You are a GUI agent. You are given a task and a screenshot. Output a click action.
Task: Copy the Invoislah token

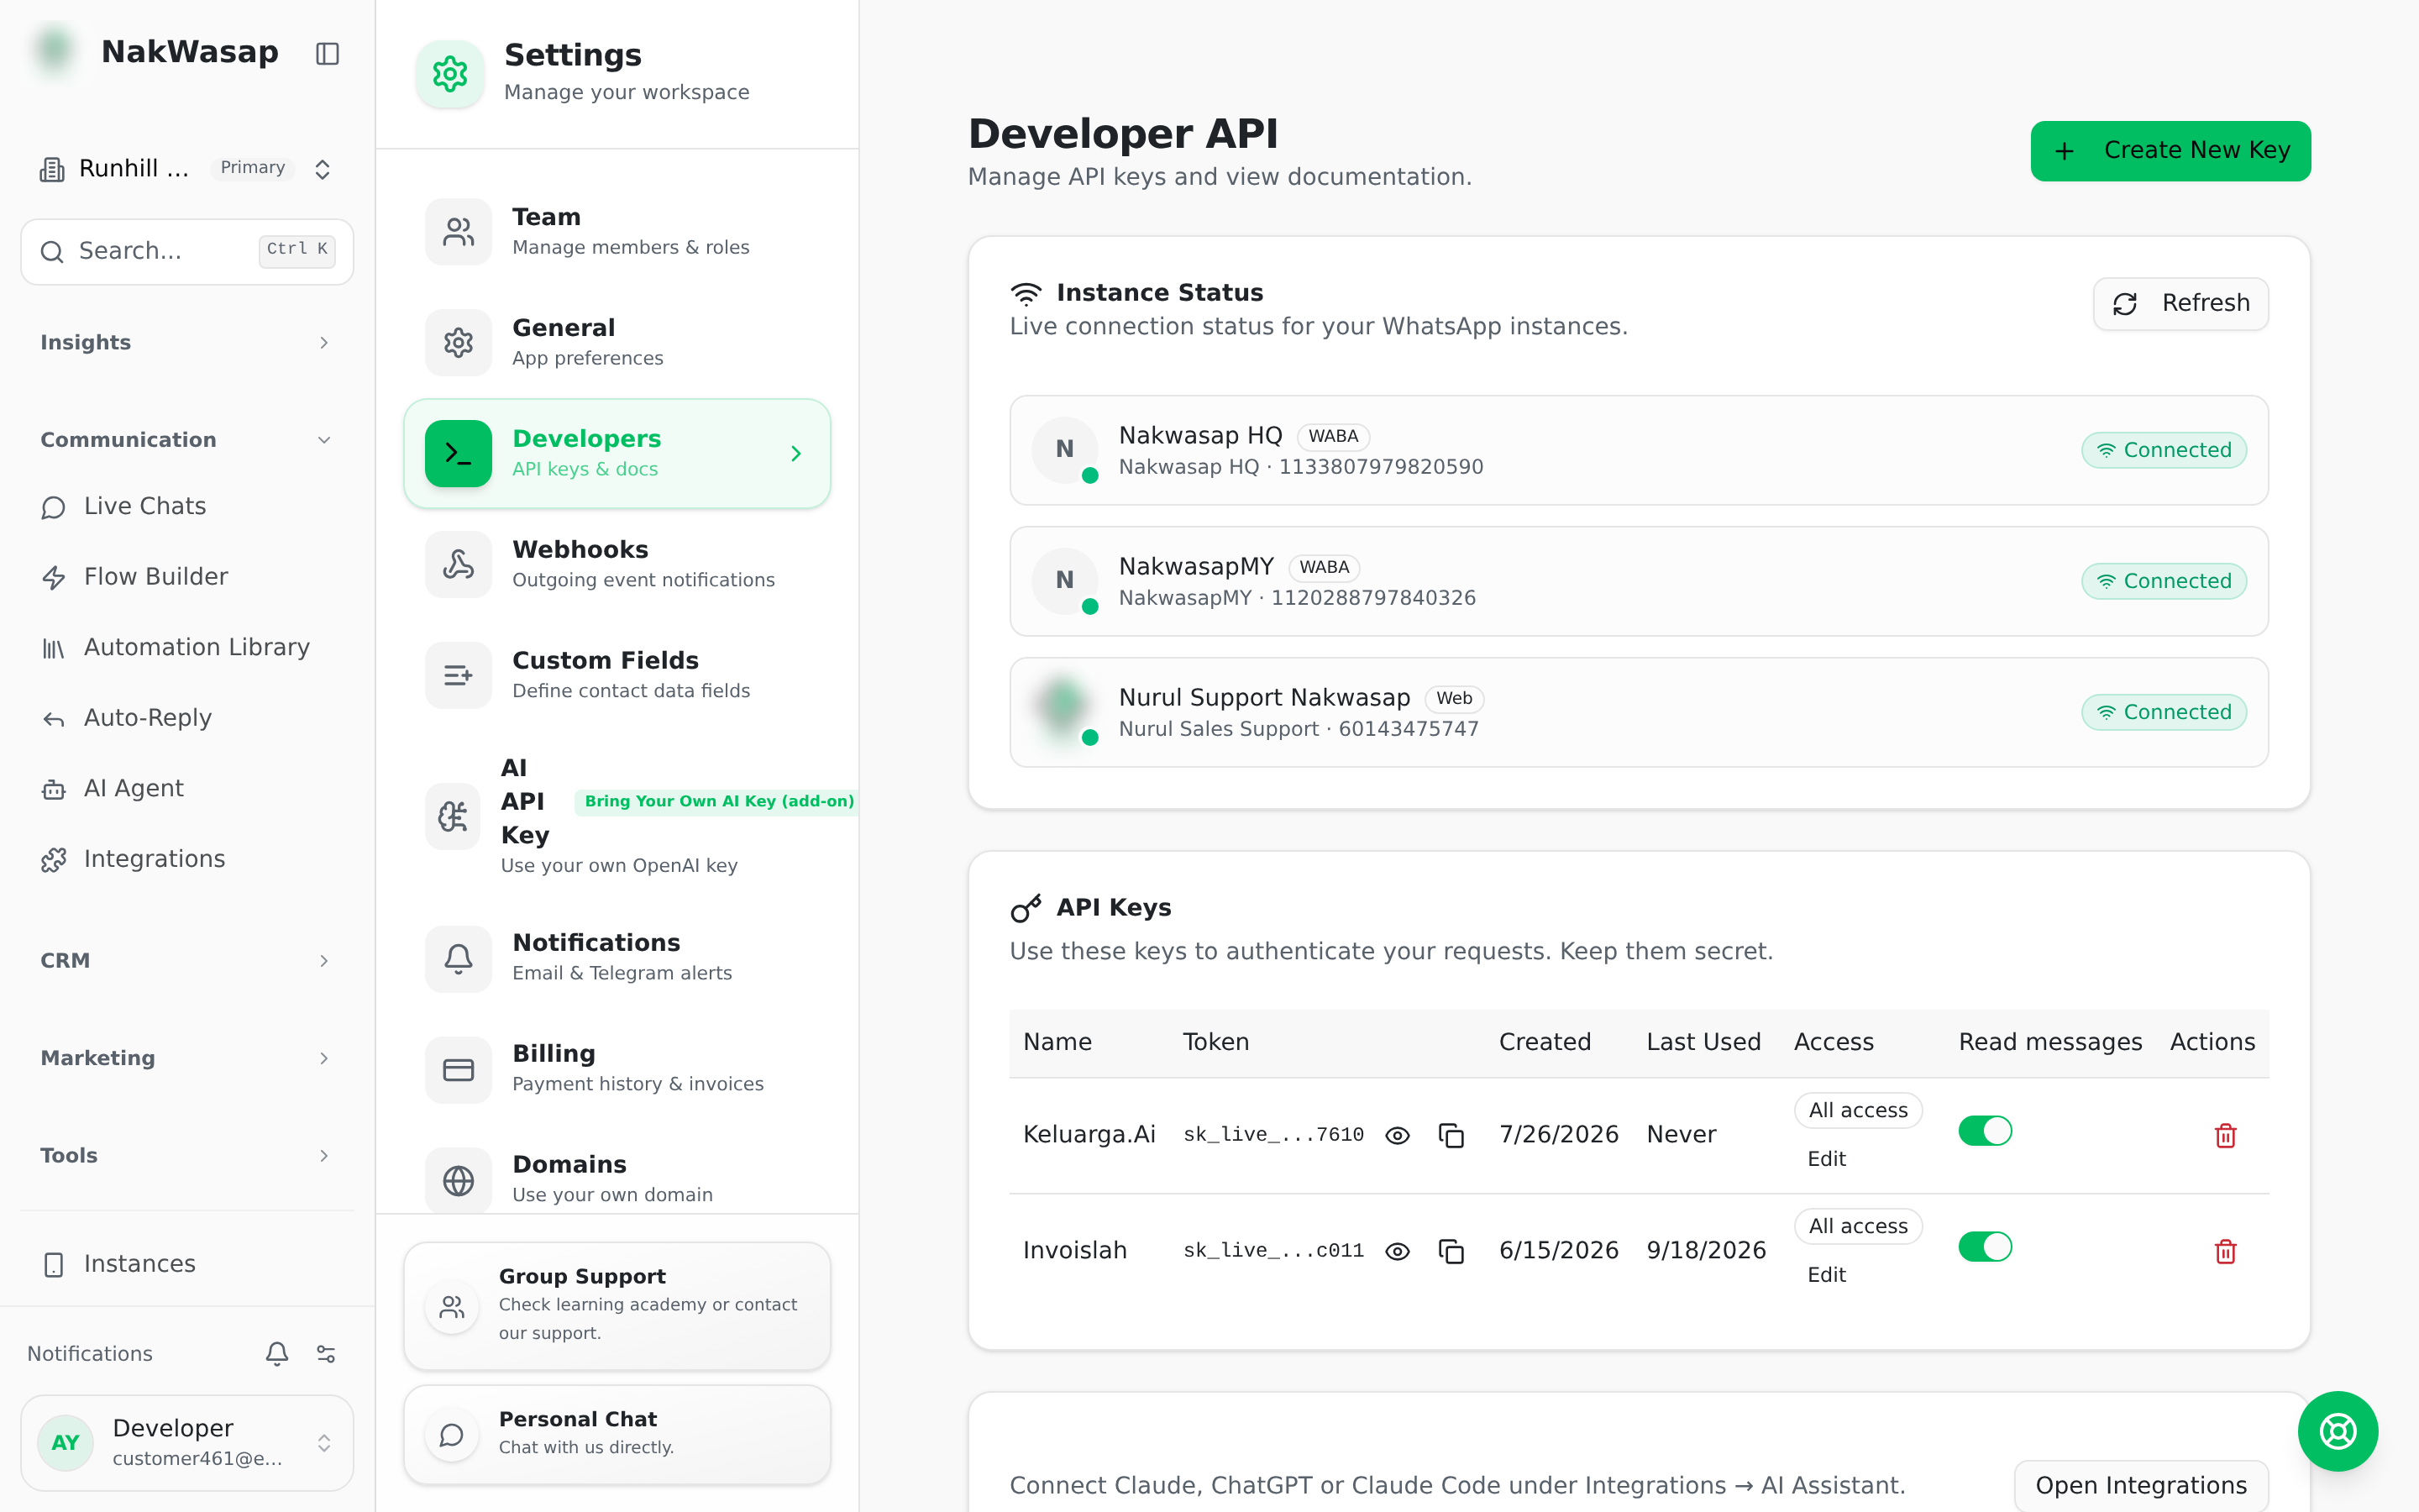pos(1451,1251)
